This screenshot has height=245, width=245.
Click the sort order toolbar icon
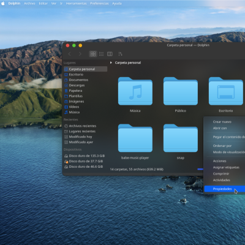[120, 54]
